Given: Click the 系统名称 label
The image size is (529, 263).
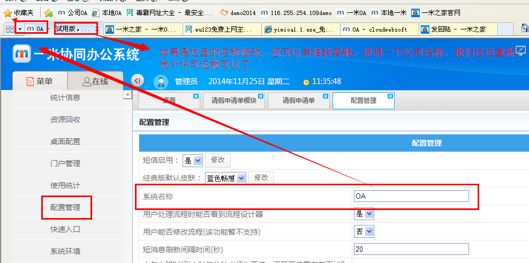Looking at the screenshot, I should click(x=158, y=196).
